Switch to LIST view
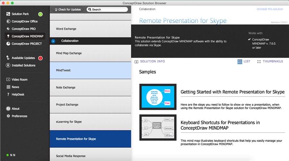The image size is (289, 161). [x=247, y=61]
